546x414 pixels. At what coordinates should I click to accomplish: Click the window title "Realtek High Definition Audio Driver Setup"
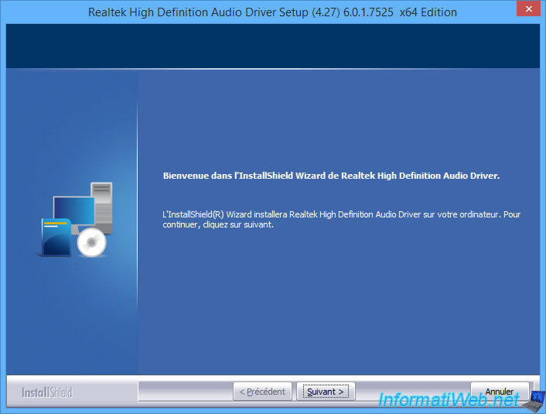point(198,12)
